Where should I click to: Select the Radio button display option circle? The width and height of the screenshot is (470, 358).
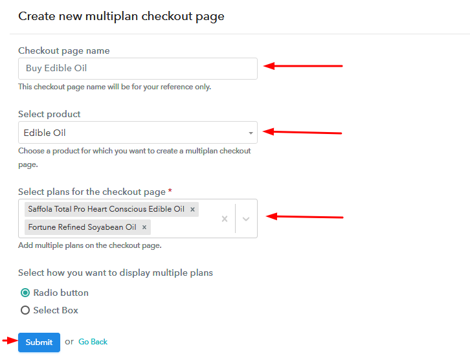click(25, 293)
